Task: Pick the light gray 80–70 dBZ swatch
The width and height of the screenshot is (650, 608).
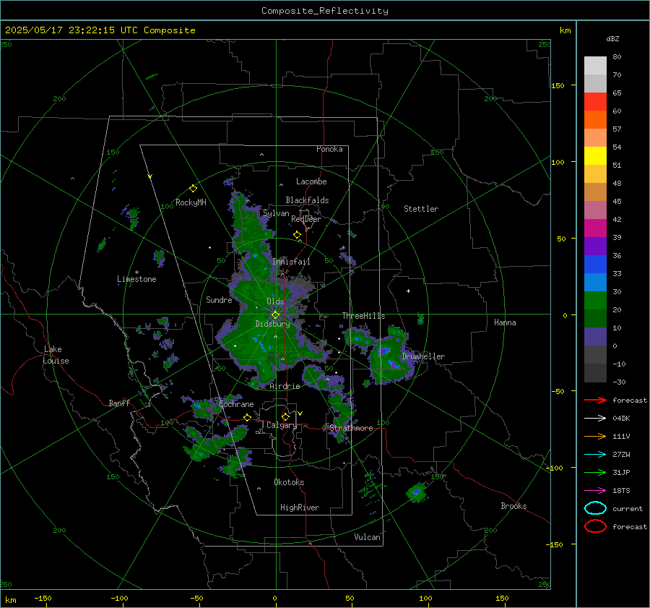Action: point(595,65)
